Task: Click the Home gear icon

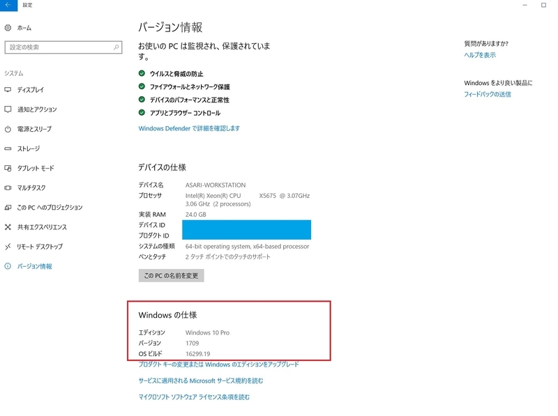Action: point(8,28)
